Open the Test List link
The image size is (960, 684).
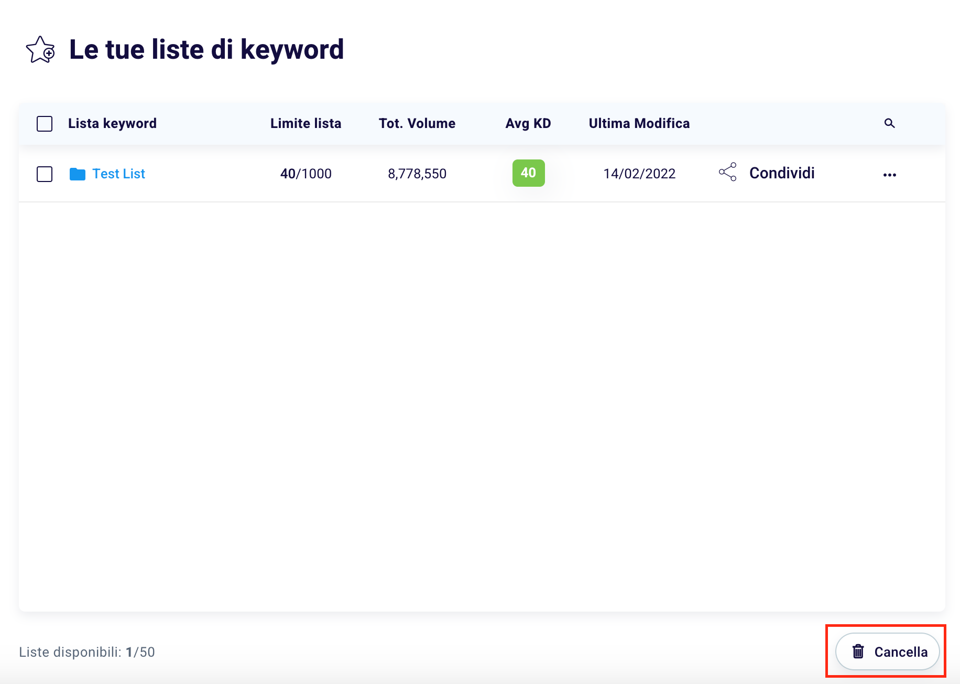(x=118, y=174)
